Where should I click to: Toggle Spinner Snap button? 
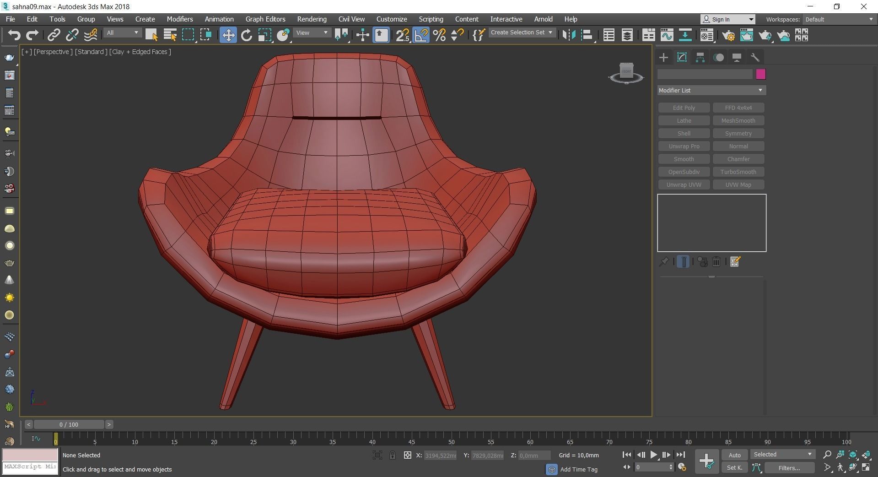pos(457,35)
